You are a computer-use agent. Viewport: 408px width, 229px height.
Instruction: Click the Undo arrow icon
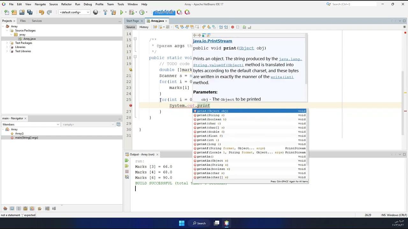(x=41, y=12)
